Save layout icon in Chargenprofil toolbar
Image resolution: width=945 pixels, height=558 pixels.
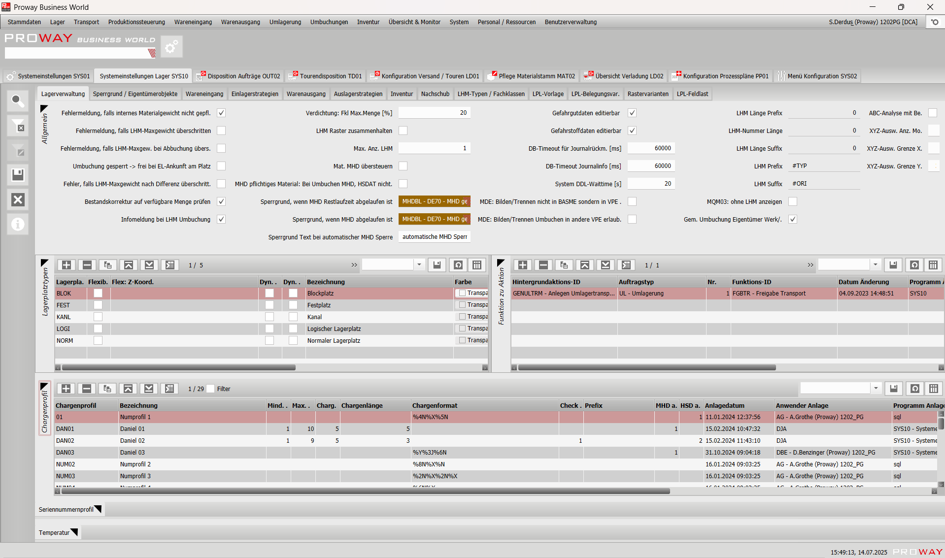tap(894, 389)
